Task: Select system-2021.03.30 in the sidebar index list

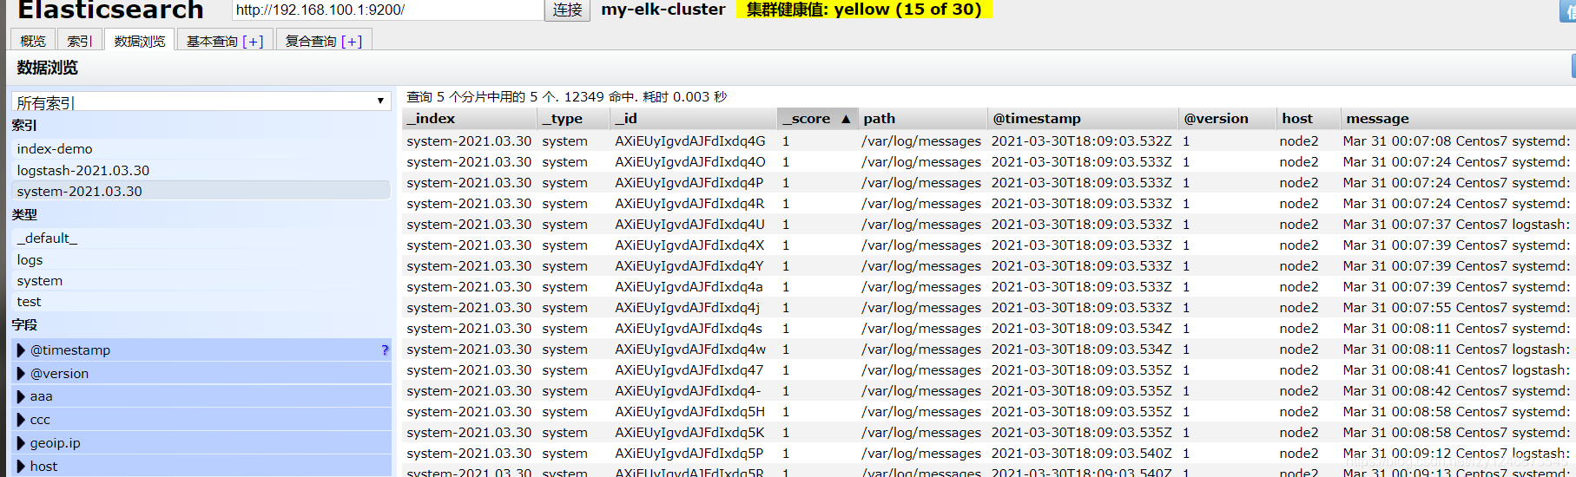Action: 201,191
